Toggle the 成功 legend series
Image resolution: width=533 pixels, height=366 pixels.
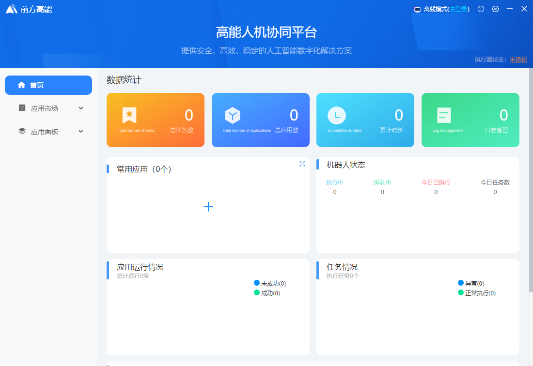[267, 293]
